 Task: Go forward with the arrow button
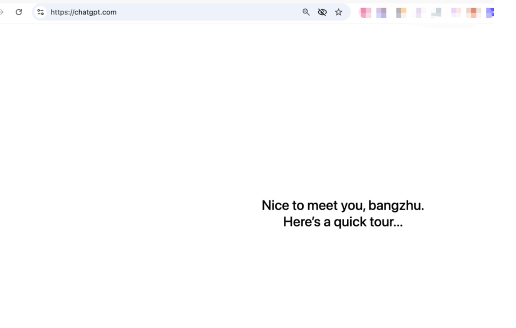coord(2,12)
